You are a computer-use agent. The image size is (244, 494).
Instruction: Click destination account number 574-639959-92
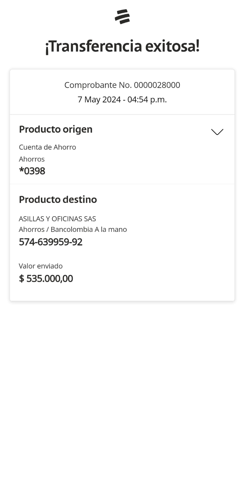[51, 242]
